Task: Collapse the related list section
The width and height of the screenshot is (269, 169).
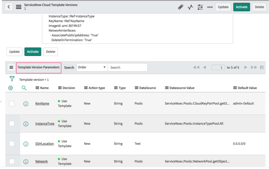Action: click(262, 67)
